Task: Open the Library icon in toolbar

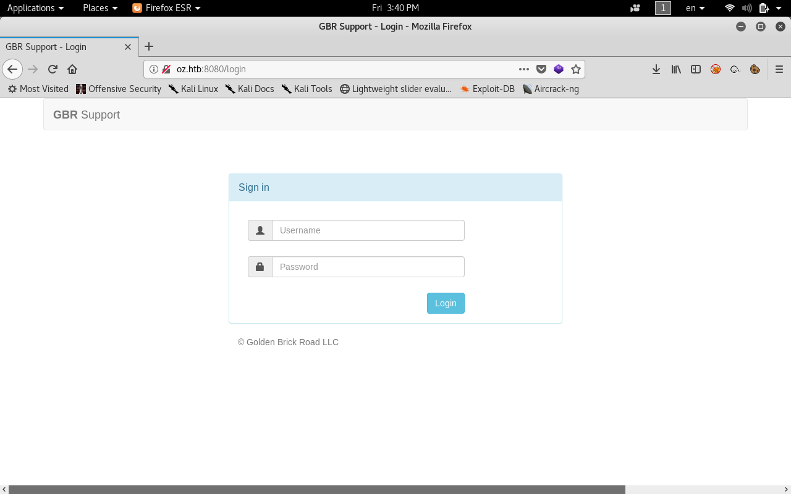Action: click(x=676, y=69)
